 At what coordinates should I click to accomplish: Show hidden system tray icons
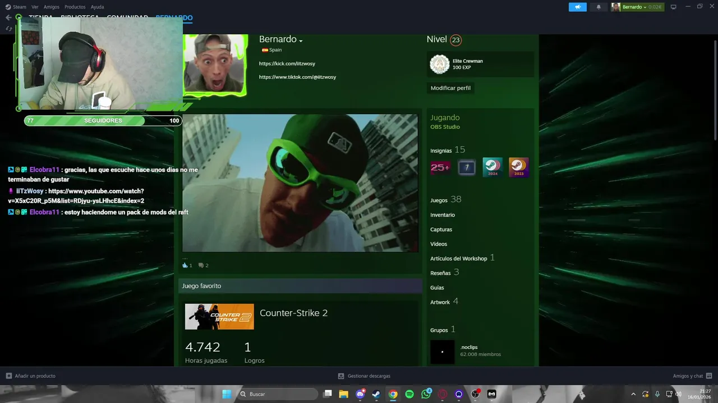pos(633,394)
